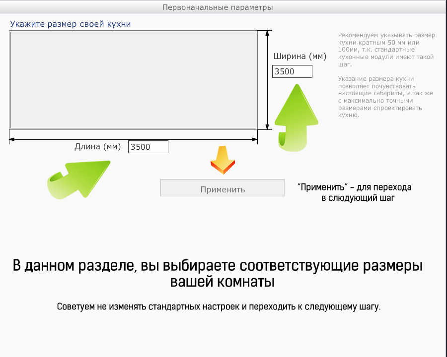The image size is (447, 357).
Task: Click the top arrowhead of the vertical dimension line
Action: [x=268, y=33]
